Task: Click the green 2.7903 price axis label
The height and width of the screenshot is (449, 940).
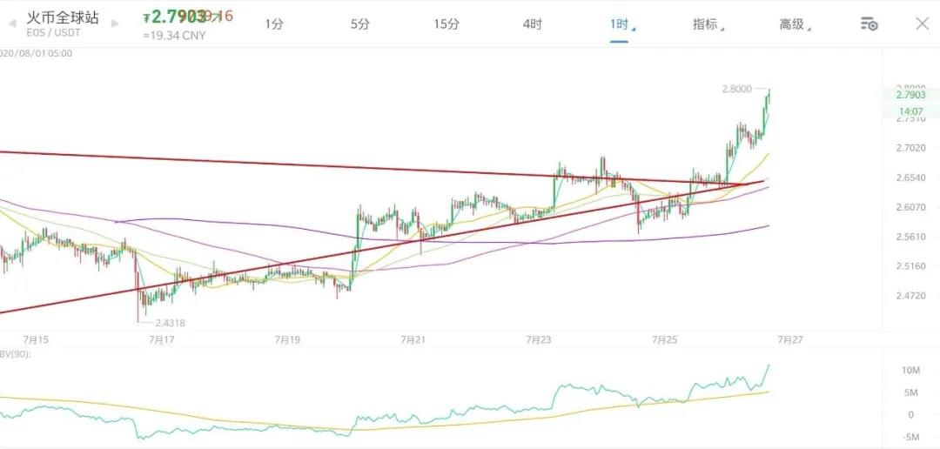Action: point(910,95)
